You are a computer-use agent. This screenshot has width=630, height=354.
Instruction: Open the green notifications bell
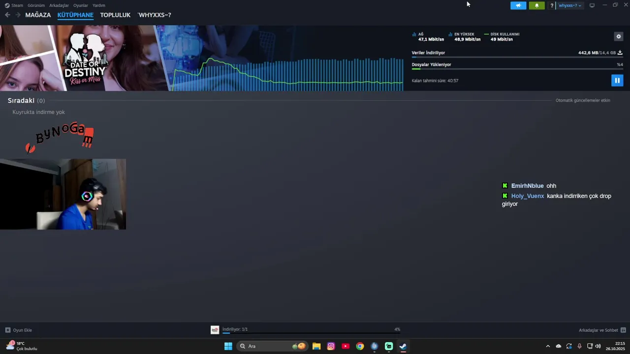tap(536, 5)
